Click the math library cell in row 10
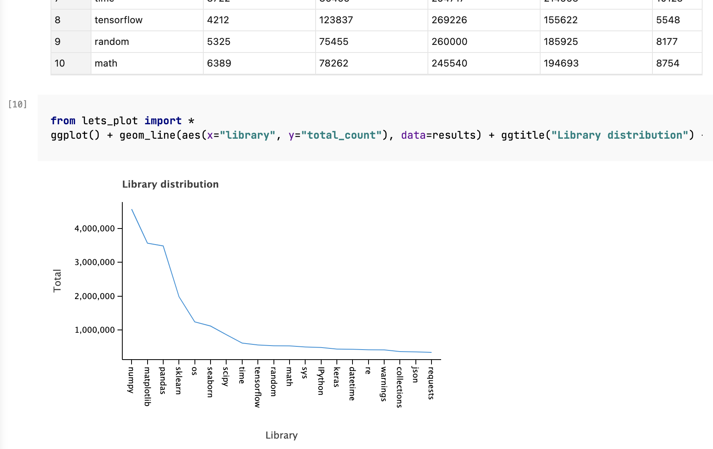 click(x=105, y=63)
